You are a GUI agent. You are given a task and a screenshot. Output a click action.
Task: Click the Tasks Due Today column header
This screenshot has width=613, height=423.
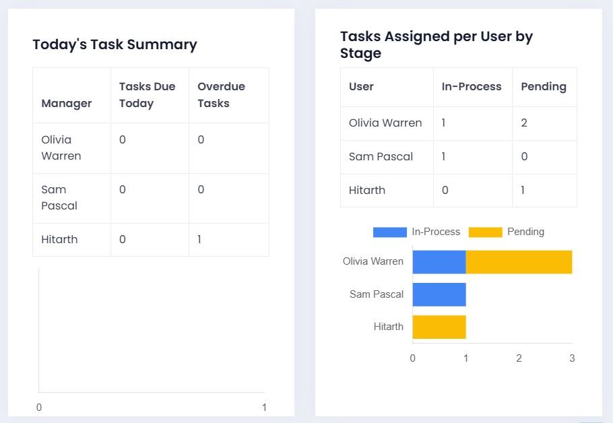pyautogui.click(x=147, y=95)
